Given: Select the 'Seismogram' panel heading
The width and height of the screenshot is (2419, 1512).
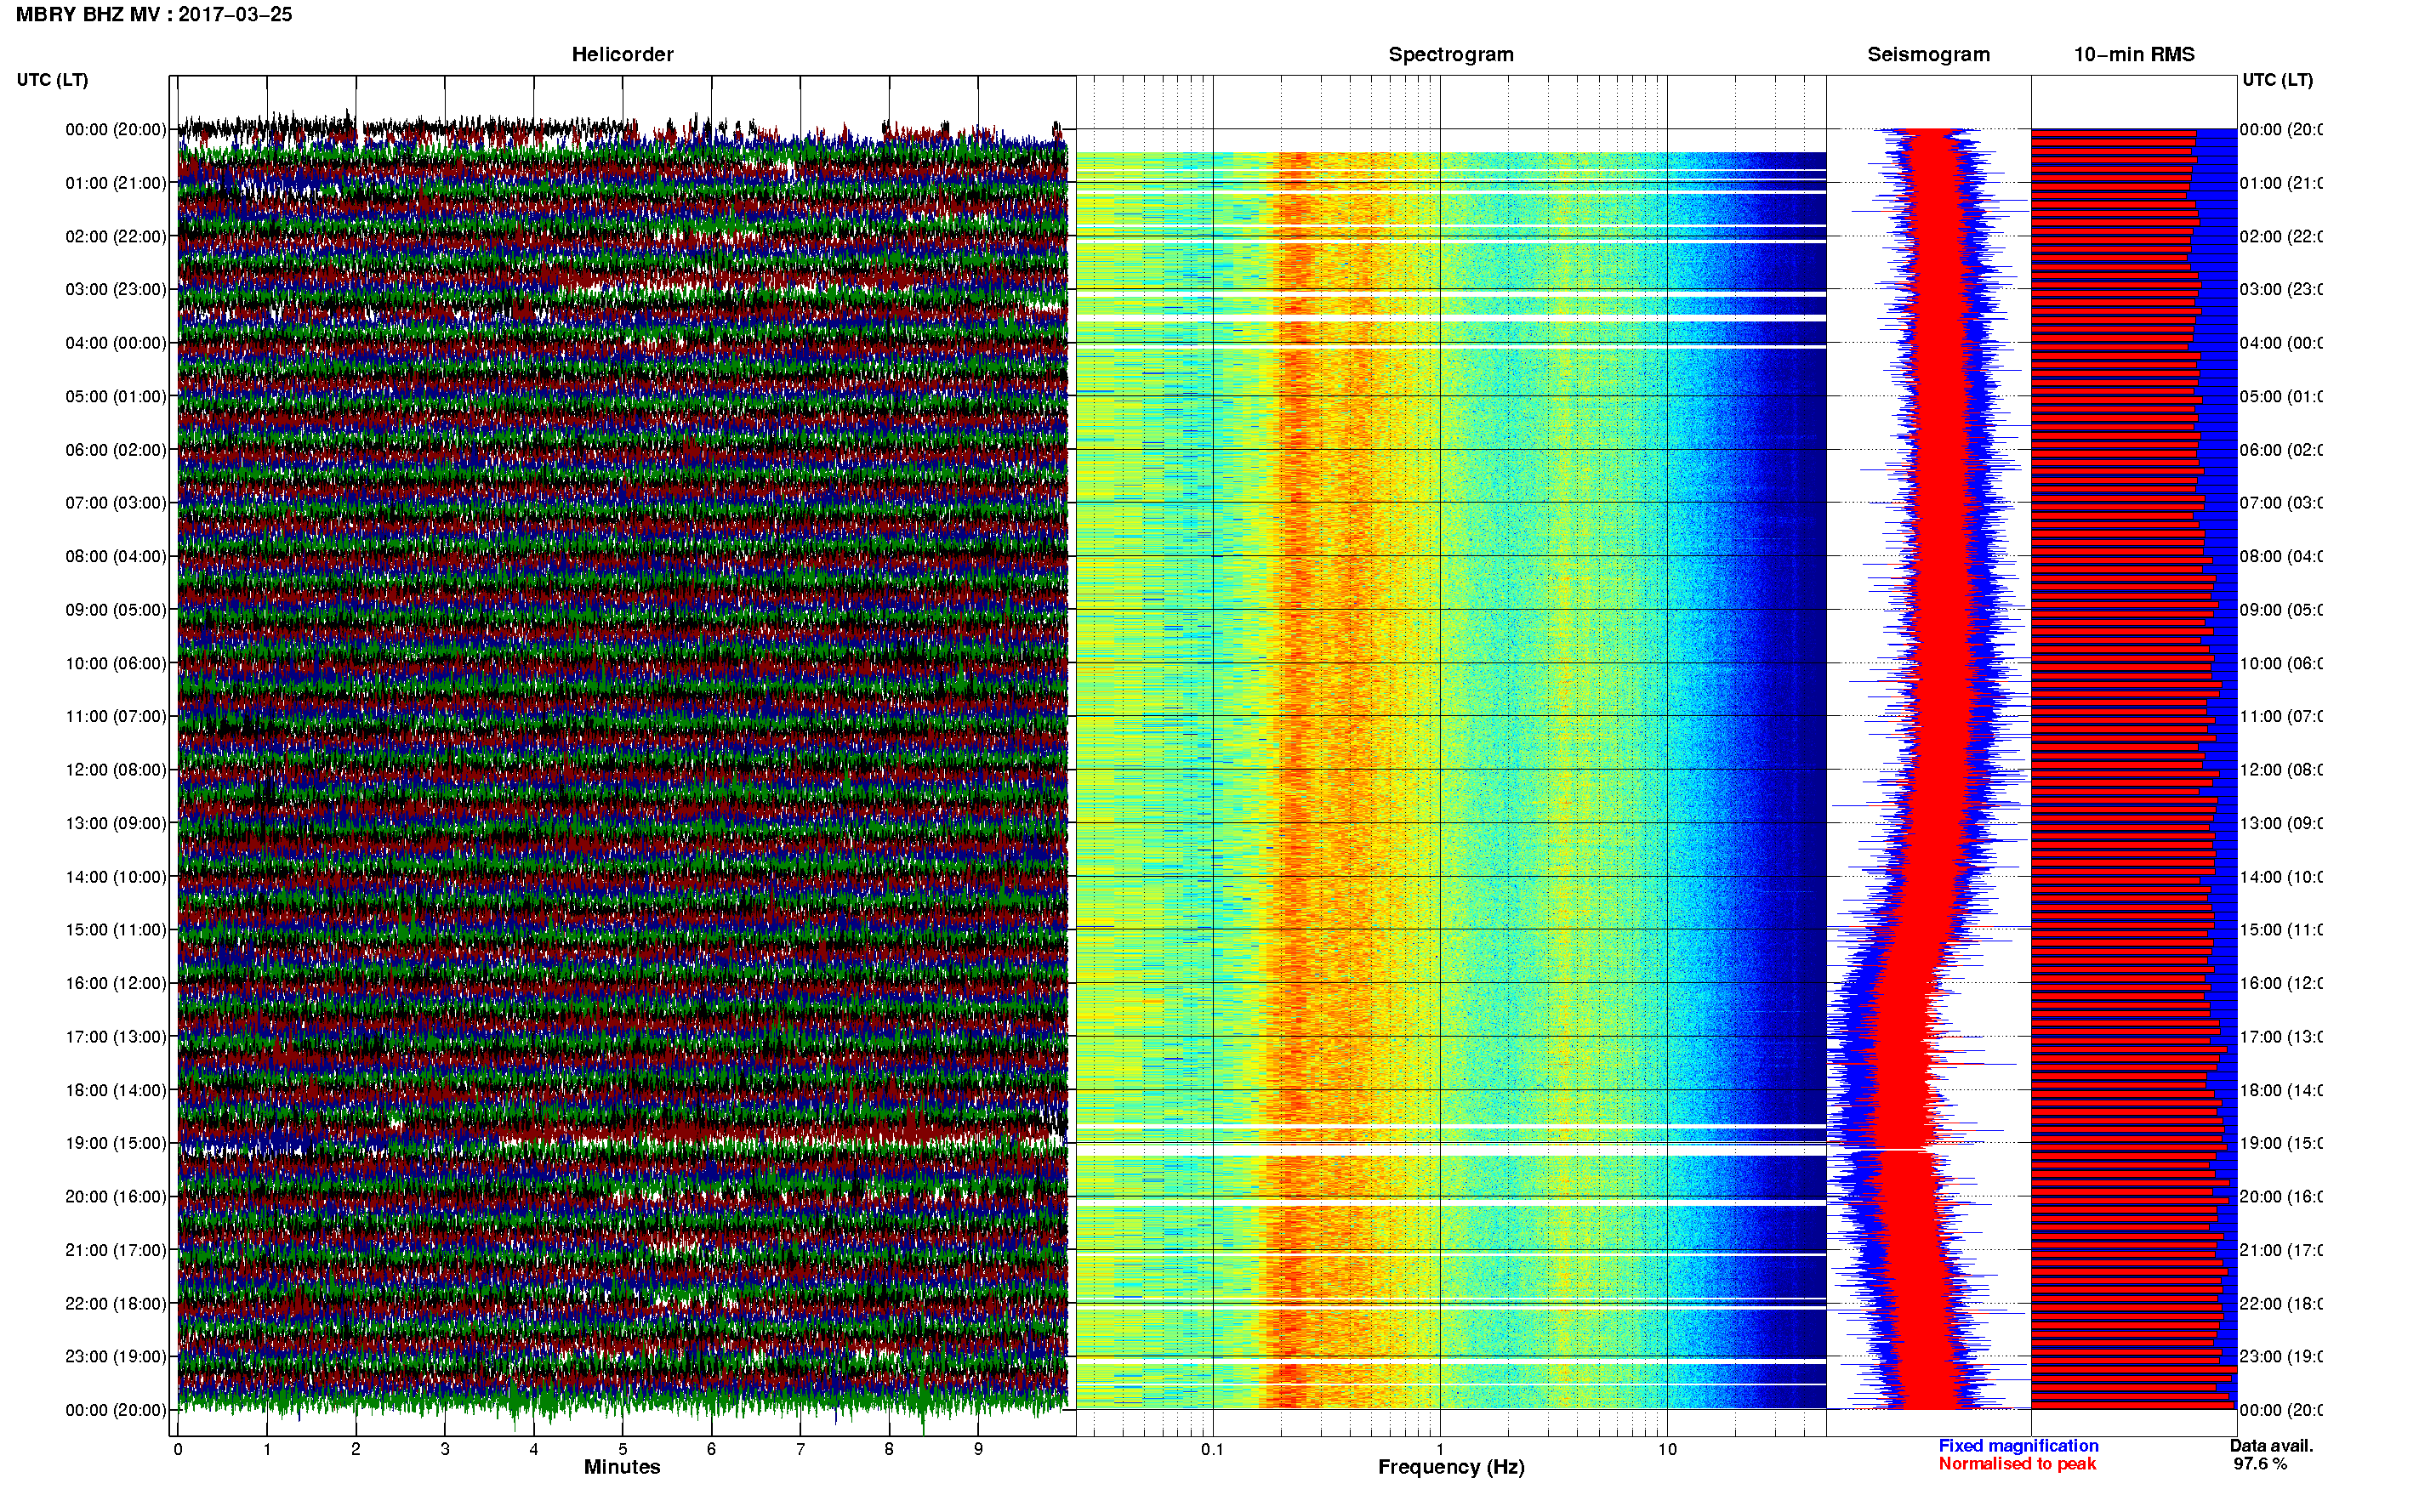Looking at the screenshot, I should click(x=1928, y=54).
